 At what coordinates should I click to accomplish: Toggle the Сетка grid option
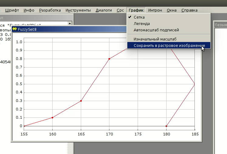(x=139, y=17)
